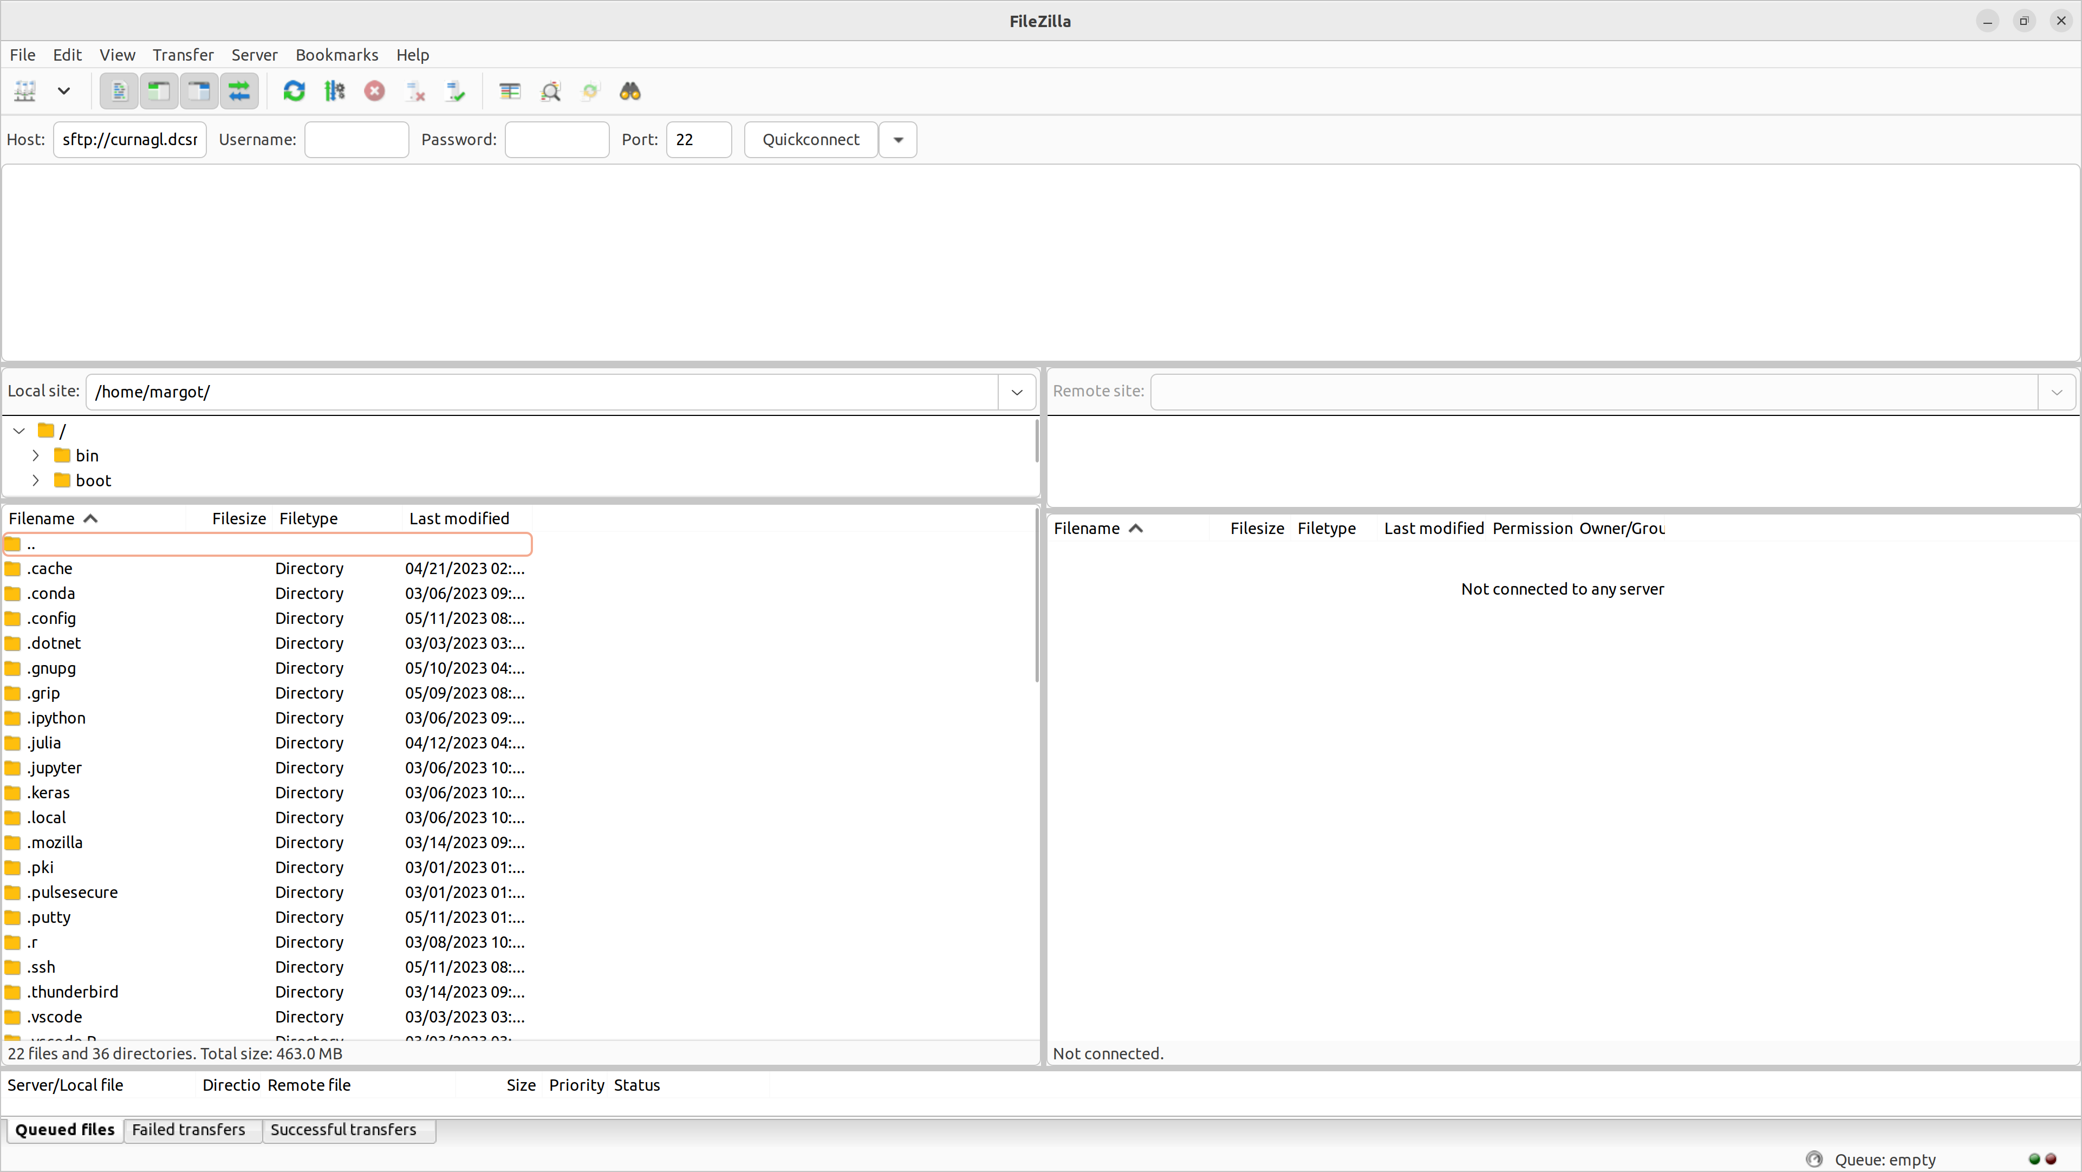Image resolution: width=2082 pixels, height=1172 pixels.
Task: Click the Quickconnect button
Action: click(811, 140)
